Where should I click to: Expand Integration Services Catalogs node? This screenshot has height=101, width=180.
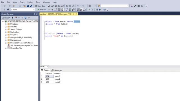click(6, 43)
